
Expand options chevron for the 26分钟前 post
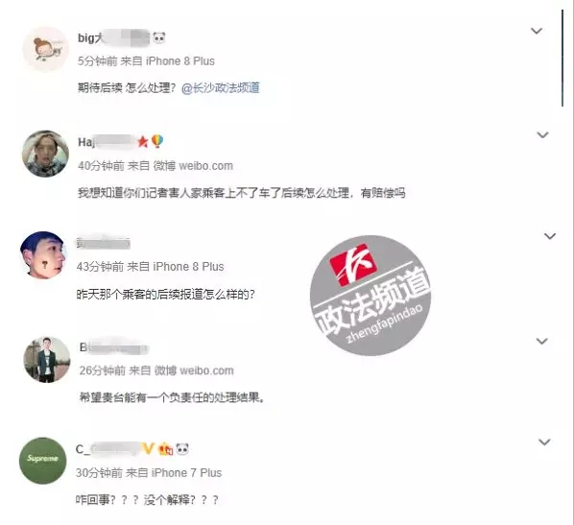pos(541,342)
